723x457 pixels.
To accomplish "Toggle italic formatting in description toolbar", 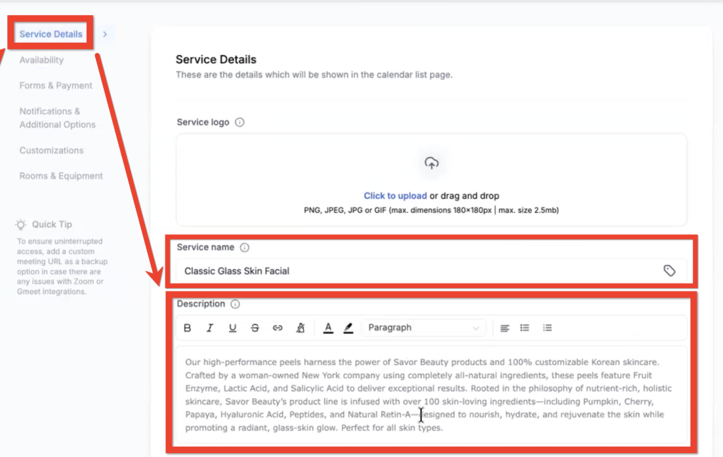I will click(210, 328).
